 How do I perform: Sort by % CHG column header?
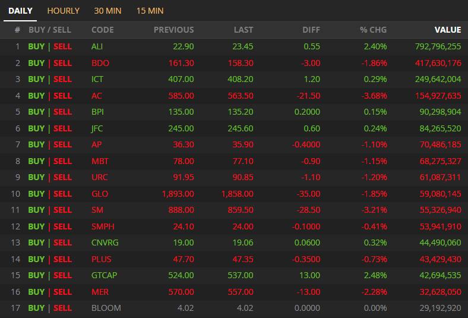[x=373, y=30]
